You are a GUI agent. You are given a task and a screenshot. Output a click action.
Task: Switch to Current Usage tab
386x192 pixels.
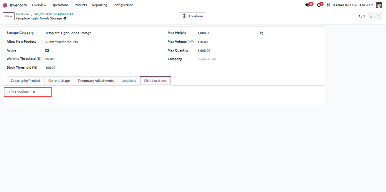[x=59, y=81]
